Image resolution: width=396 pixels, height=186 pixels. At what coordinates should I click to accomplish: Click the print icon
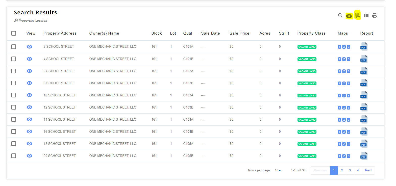click(x=375, y=16)
